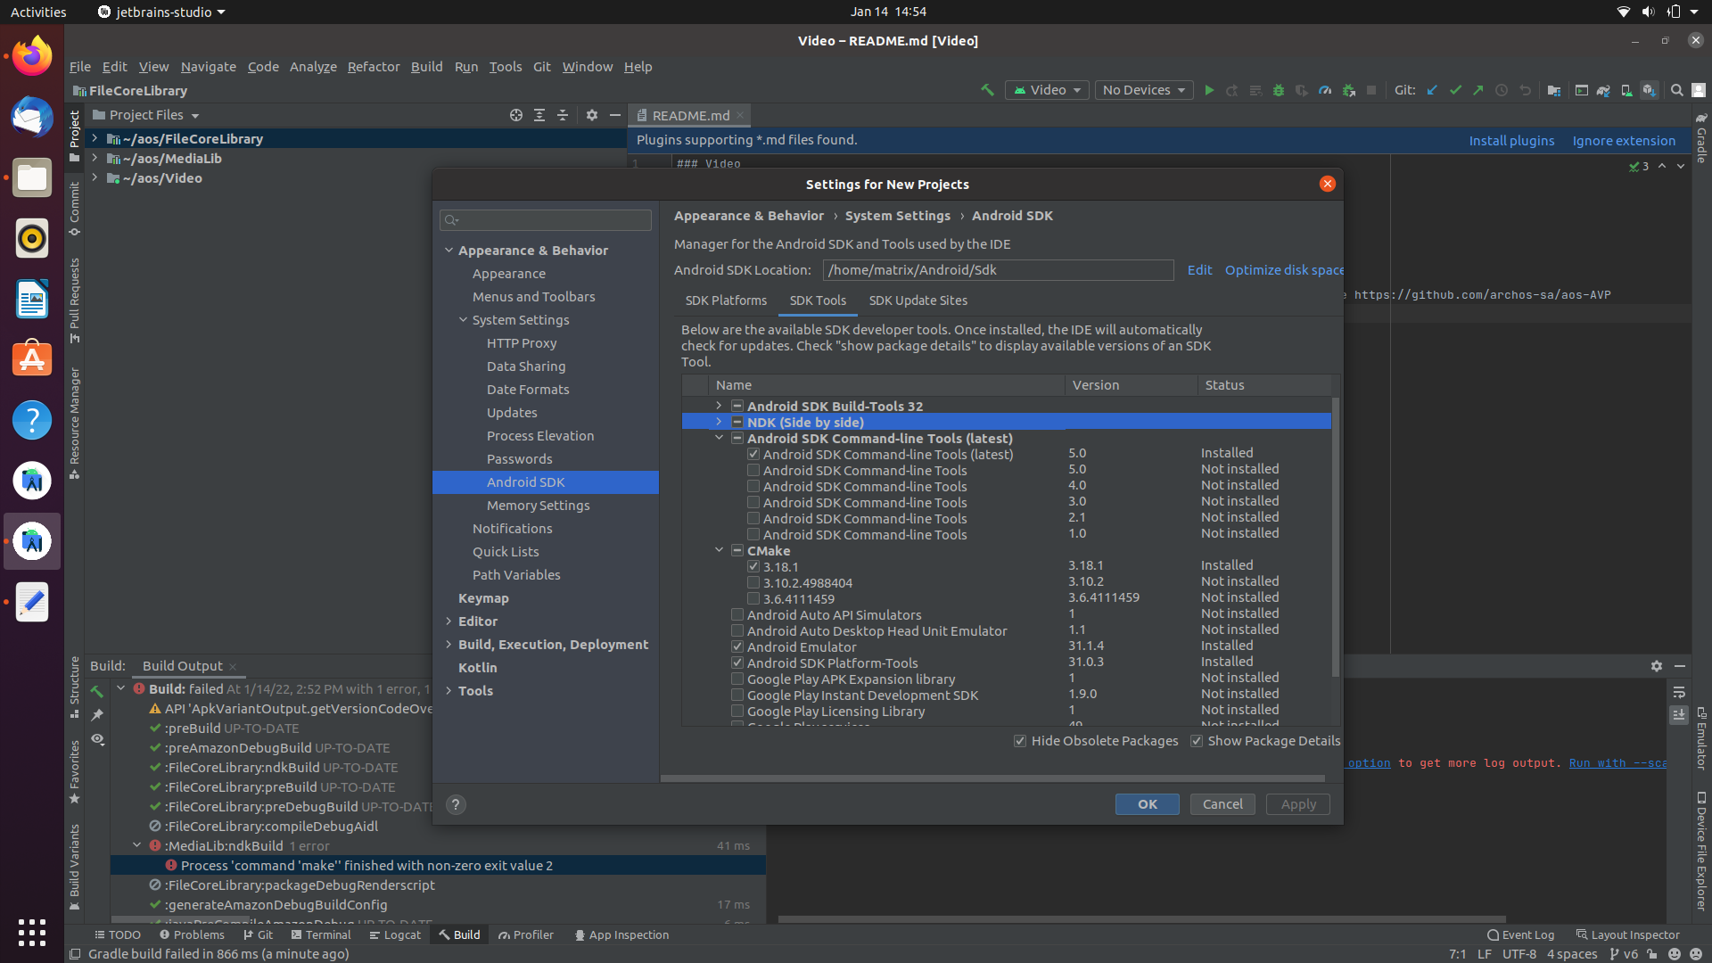Collapse the CMake package group
Image resolution: width=1712 pixels, height=963 pixels.
(719, 550)
